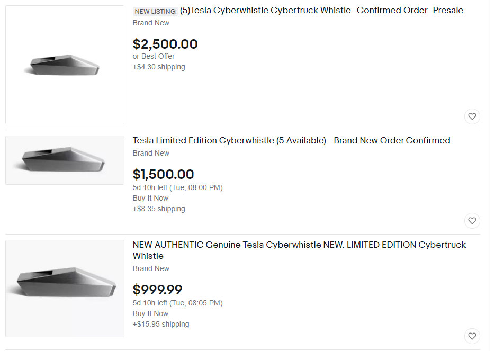The image size is (504, 351).
Task: Click the Limited Edition Cyberwhistle product image
Action: [x=65, y=160]
